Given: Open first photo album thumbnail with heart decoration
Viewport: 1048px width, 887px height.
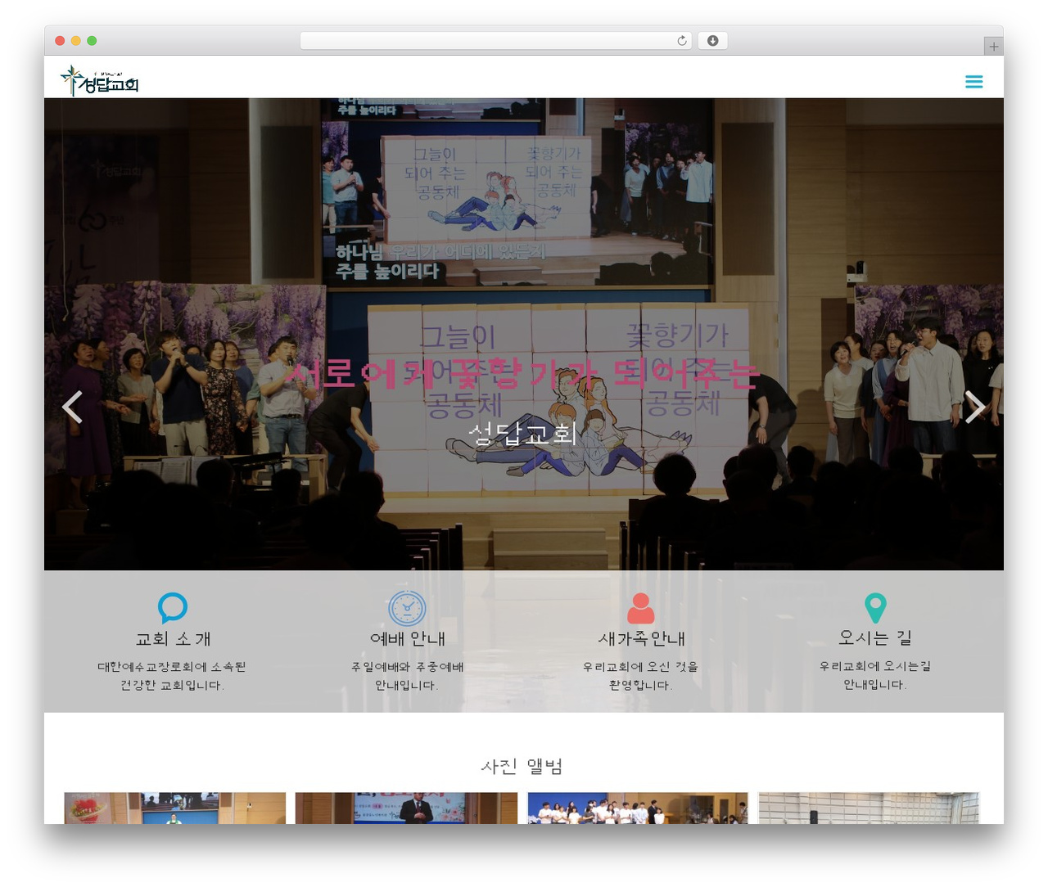Looking at the screenshot, I should point(175,808).
